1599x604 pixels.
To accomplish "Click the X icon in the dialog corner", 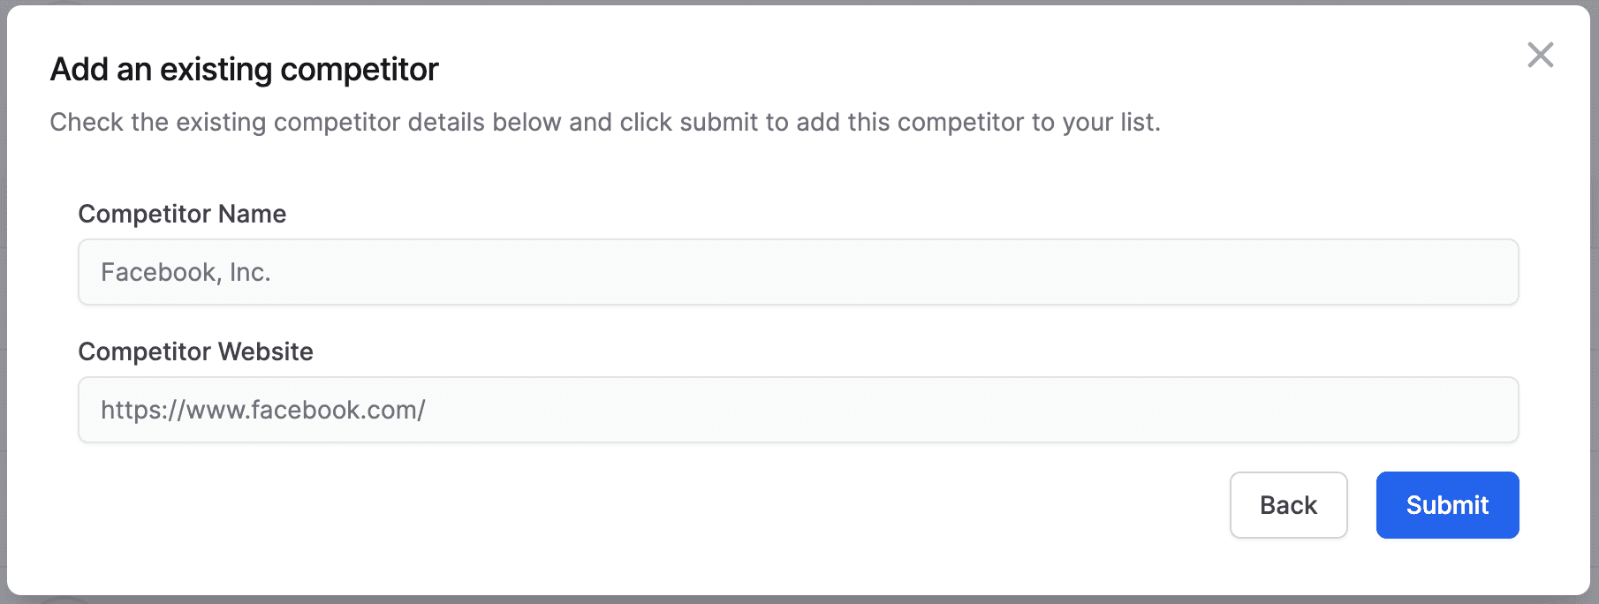I will point(1540,55).
